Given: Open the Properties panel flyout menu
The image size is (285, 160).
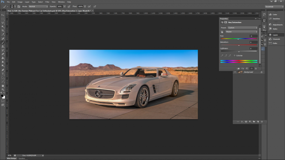Looking at the screenshot, I should click(x=259, y=19).
